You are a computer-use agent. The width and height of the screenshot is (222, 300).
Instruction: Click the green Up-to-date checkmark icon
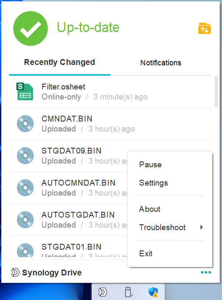[x=30, y=28]
